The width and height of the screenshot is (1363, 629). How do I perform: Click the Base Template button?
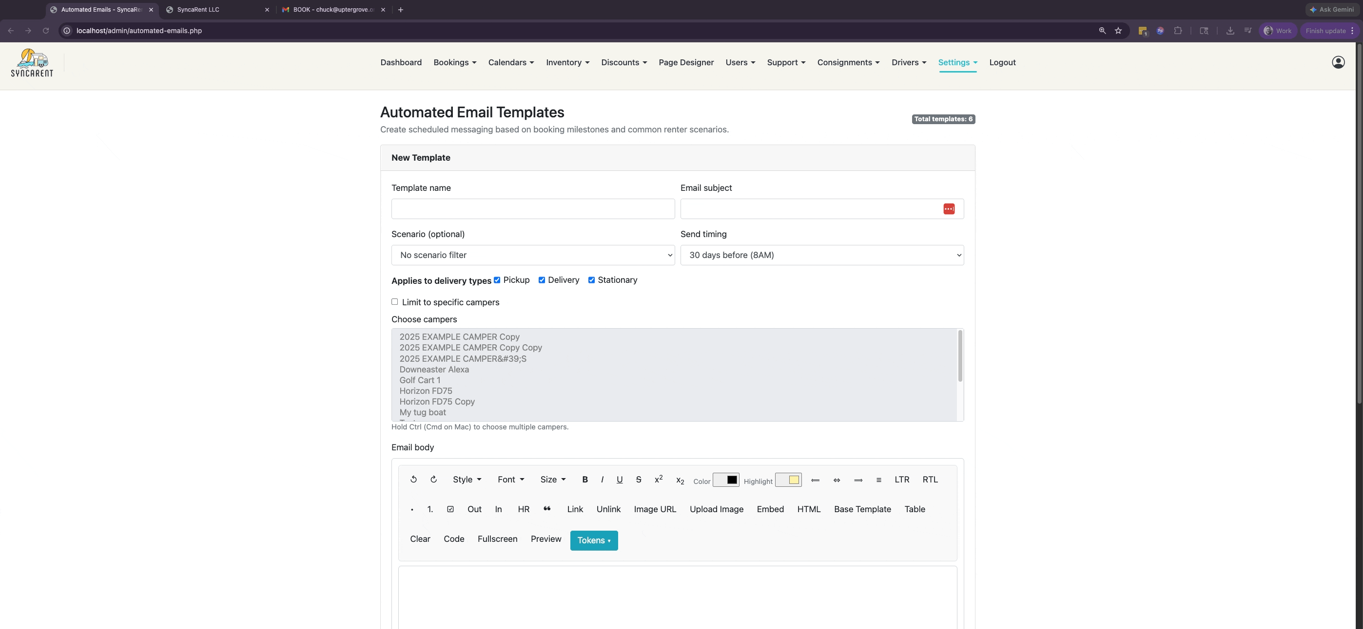[862, 509]
